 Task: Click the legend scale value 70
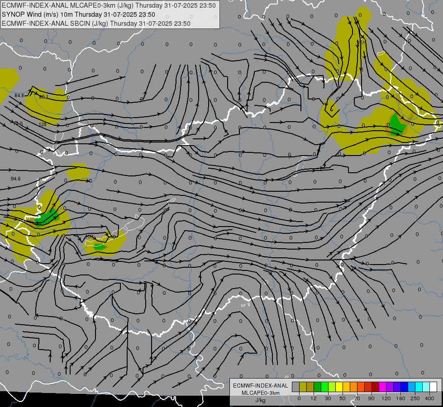tap(357, 398)
